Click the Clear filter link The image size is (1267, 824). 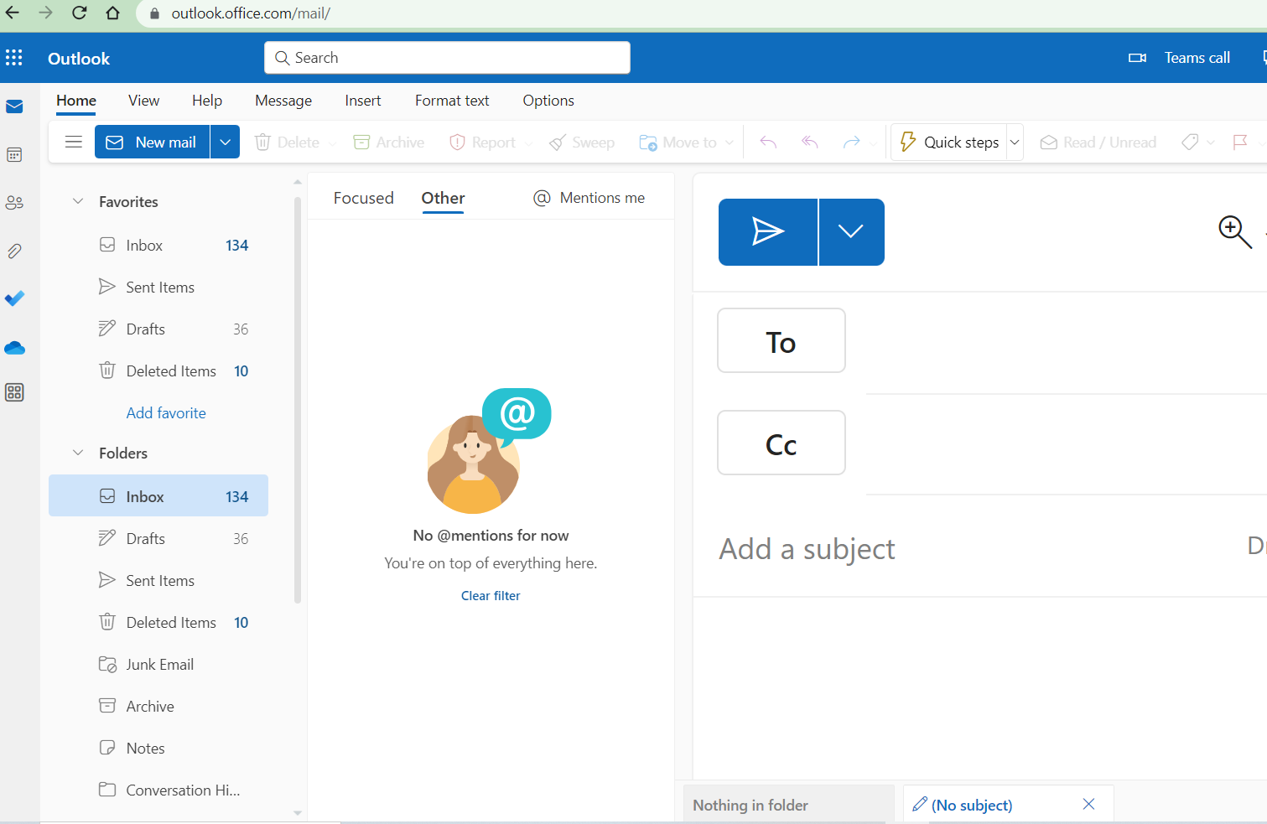[x=491, y=596]
